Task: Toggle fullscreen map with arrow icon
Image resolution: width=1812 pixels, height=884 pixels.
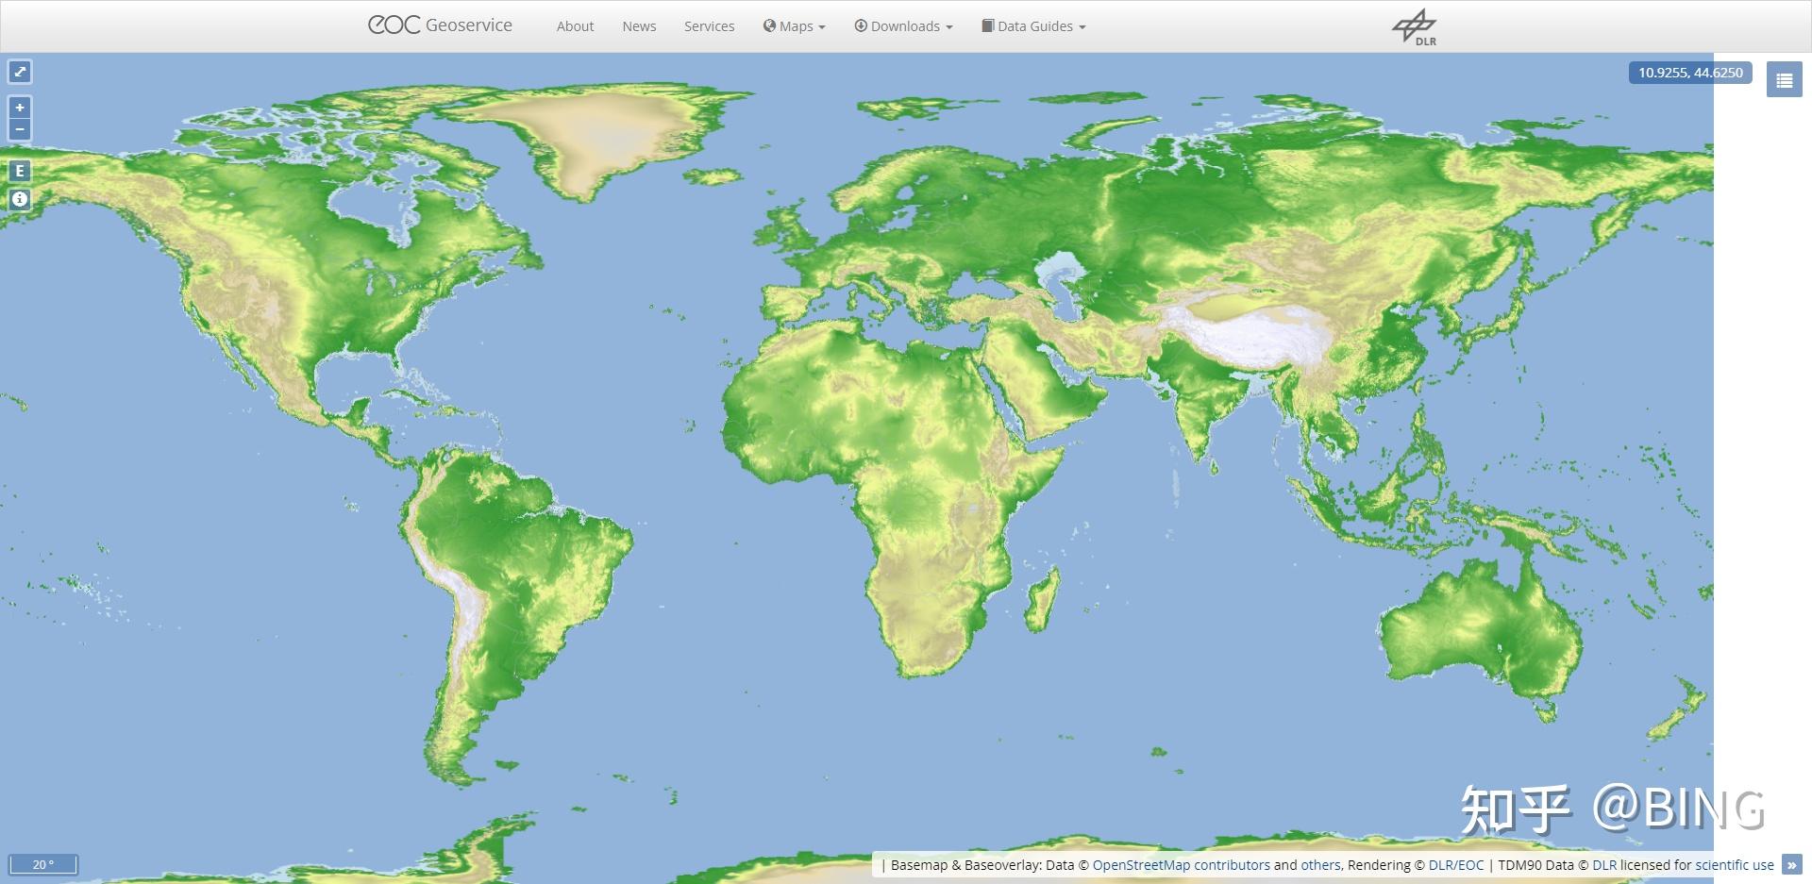Action: pyautogui.click(x=20, y=72)
